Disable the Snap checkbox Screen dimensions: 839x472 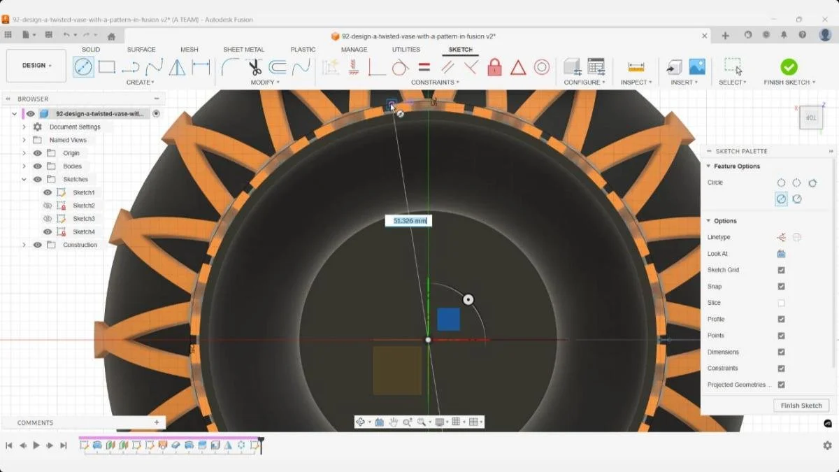pos(781,286)
